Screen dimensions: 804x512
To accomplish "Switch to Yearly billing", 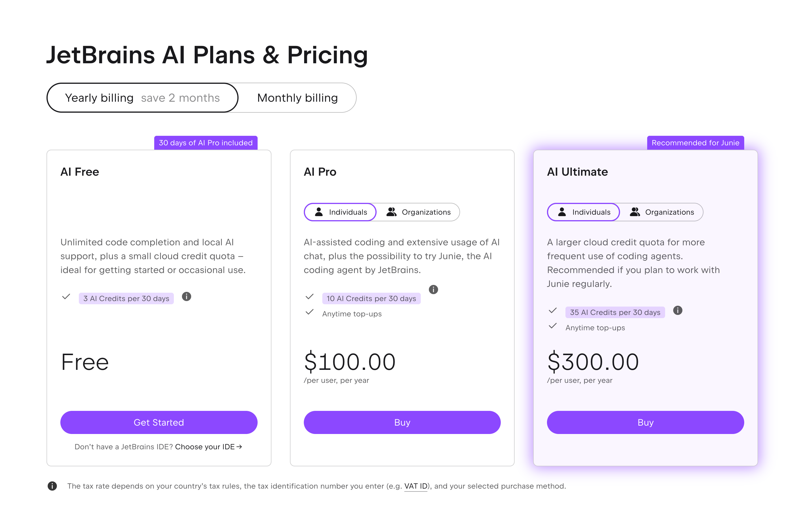I will point(142,98).
